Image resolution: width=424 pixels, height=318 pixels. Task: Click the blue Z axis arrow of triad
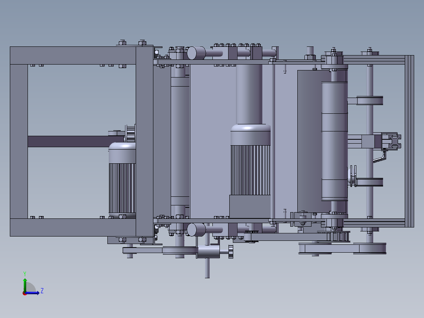click(33, 293)
